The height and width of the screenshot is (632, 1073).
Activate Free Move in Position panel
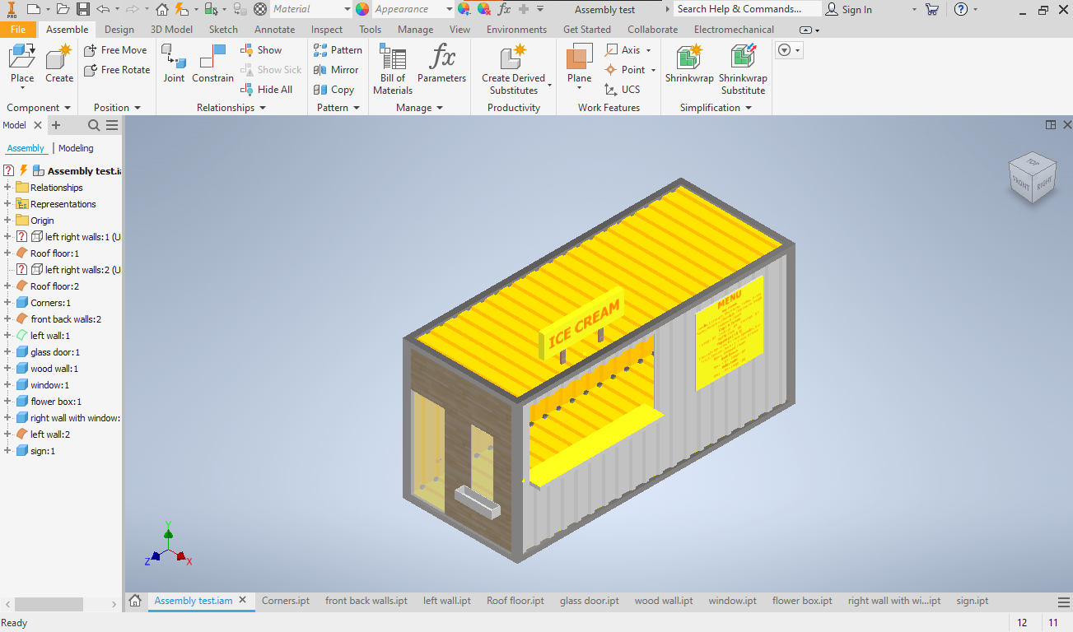[116, 50]
